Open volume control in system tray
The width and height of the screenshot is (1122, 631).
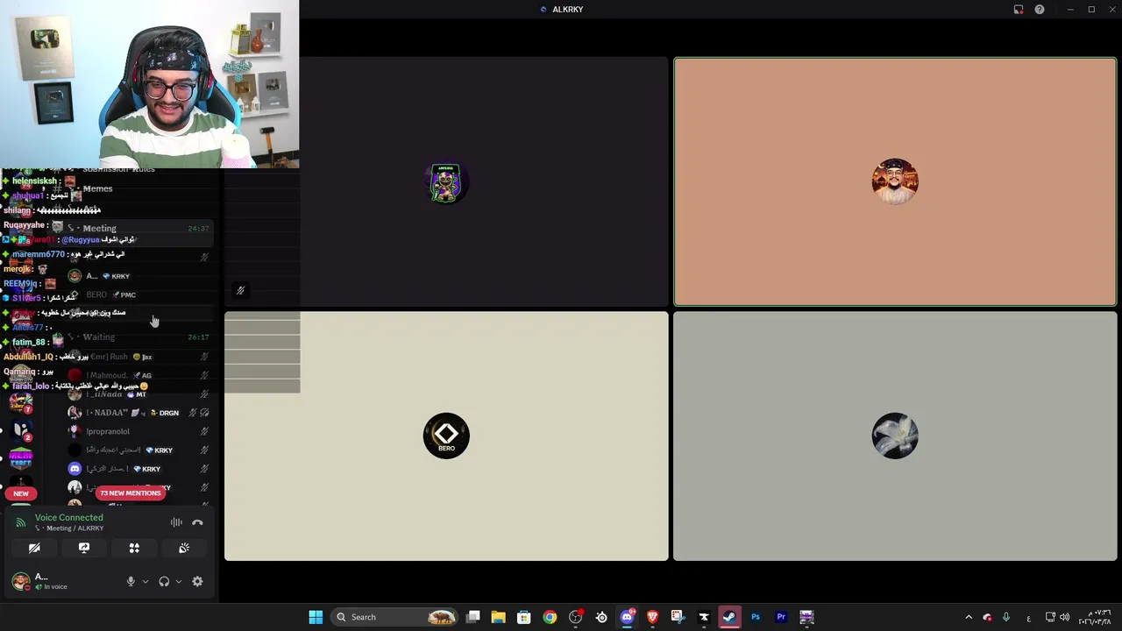1065,617
